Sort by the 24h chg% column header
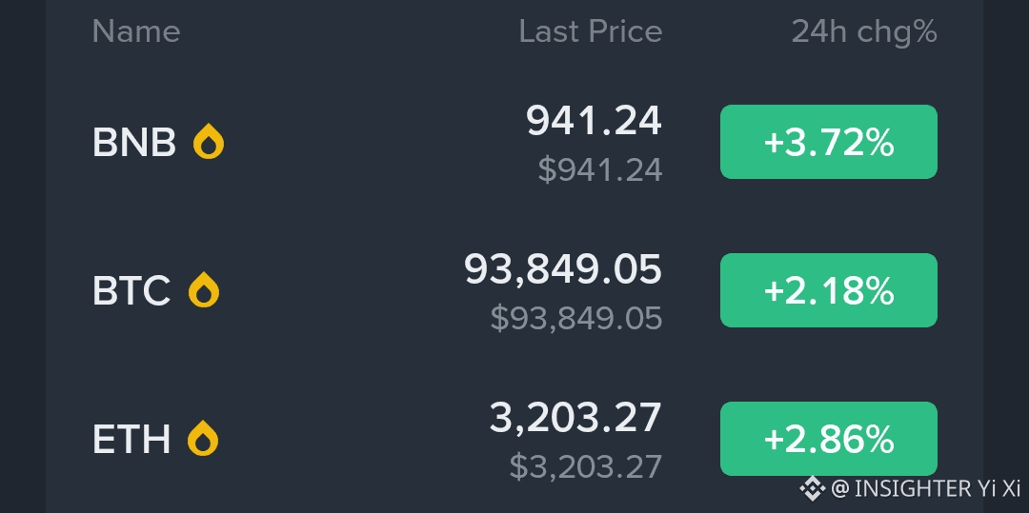Screen dimensions: 1029x513 pyautogui.click(x=864, y=31)
